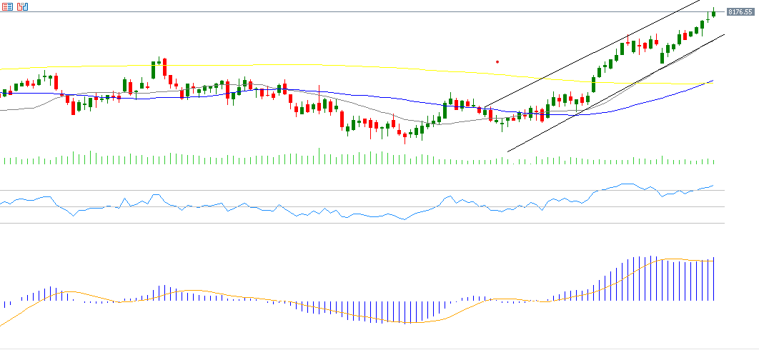Click the tallest green volume bar
Screen dimensions: 759x350
(x=319, y=156)
